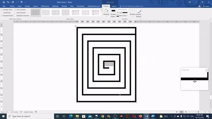Click the zoom in plus button

click(205, 112)
